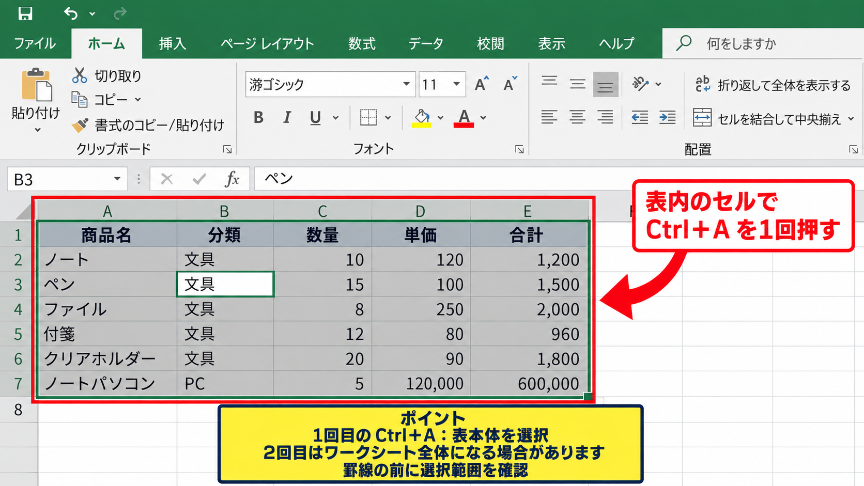Toggle Underline formatting
The width and height of the screenshot is (864, 486).
[x=315, y=118]
